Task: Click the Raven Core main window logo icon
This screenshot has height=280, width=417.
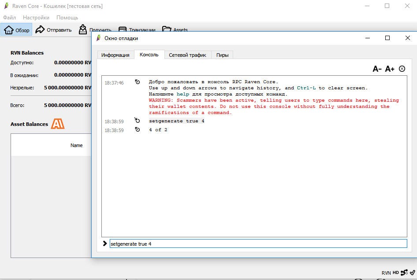Action: coord(6,6)
